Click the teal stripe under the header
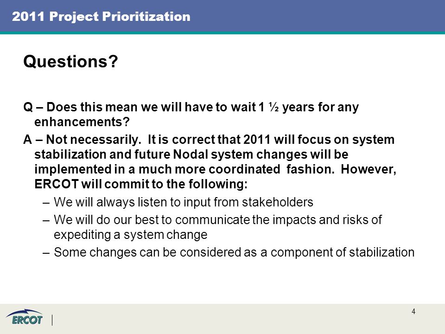Screen dimensions: 445x334 (222, 32)
